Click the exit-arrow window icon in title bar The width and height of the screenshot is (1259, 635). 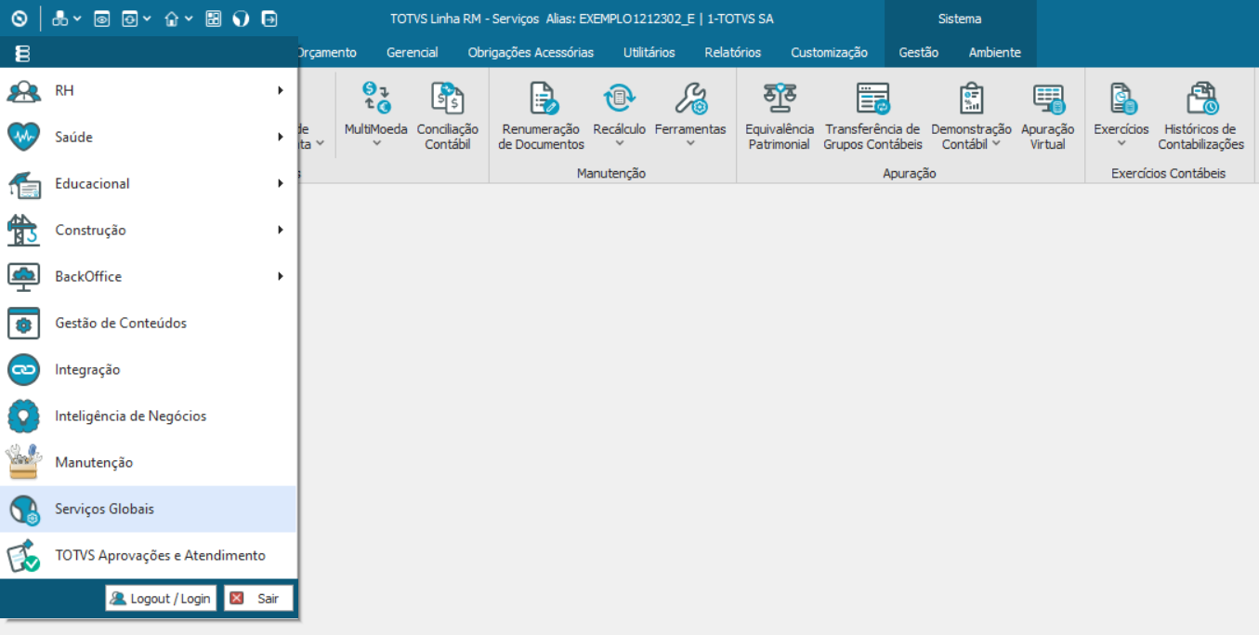click(269, 19)
